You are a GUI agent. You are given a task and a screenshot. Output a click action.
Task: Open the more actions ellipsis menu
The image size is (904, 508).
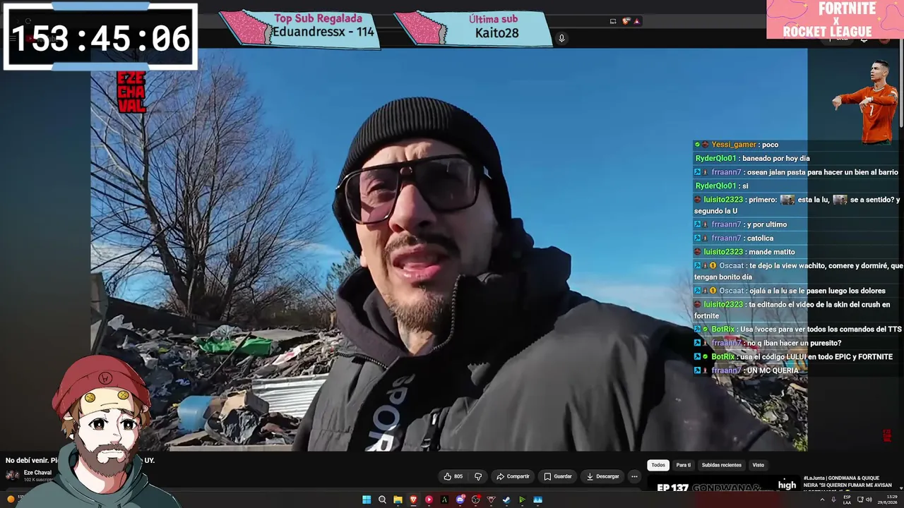[634, 476]
